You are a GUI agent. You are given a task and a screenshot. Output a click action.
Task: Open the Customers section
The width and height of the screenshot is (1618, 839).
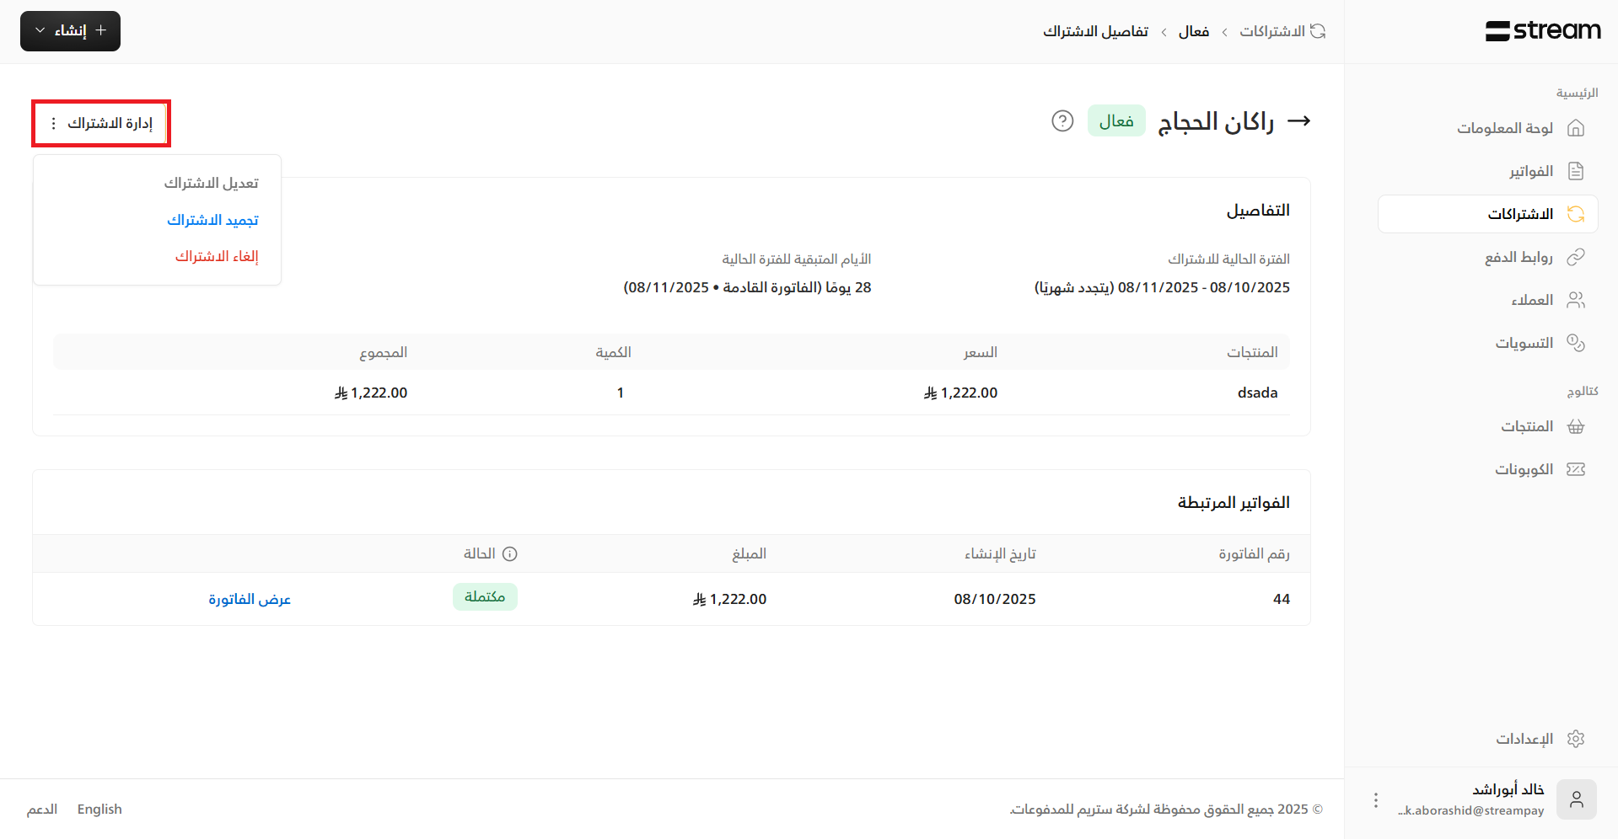tap(1531, 300)
